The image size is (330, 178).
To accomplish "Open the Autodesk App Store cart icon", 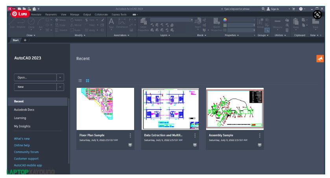I will pos(293,9).
